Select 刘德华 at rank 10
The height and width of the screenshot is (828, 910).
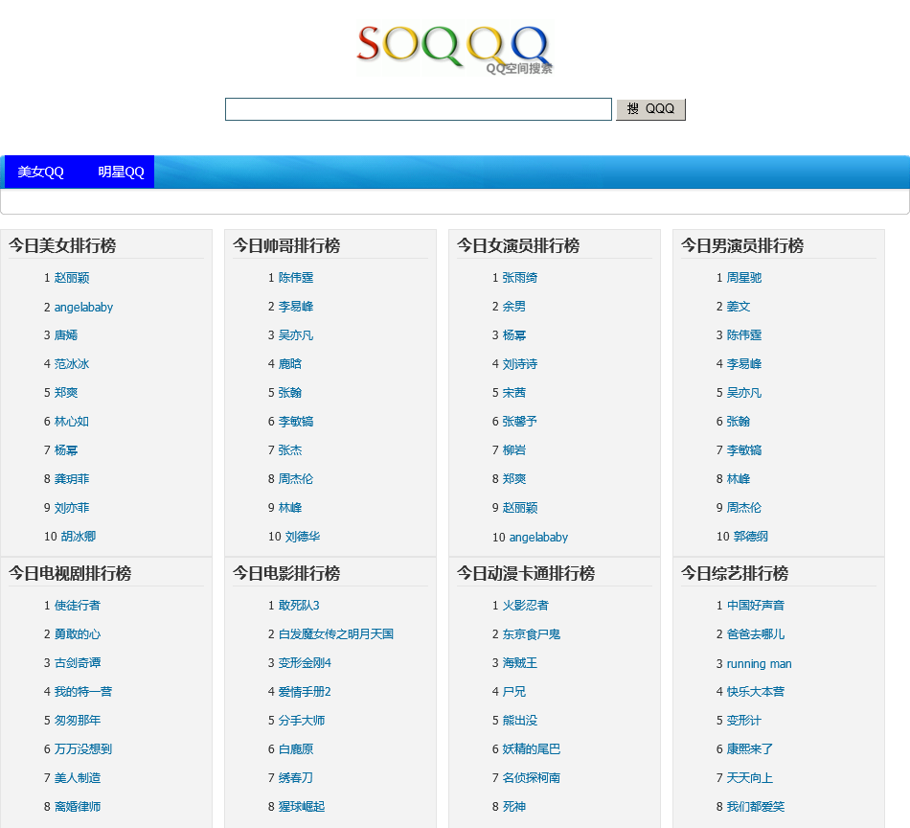tap(302, 537)
